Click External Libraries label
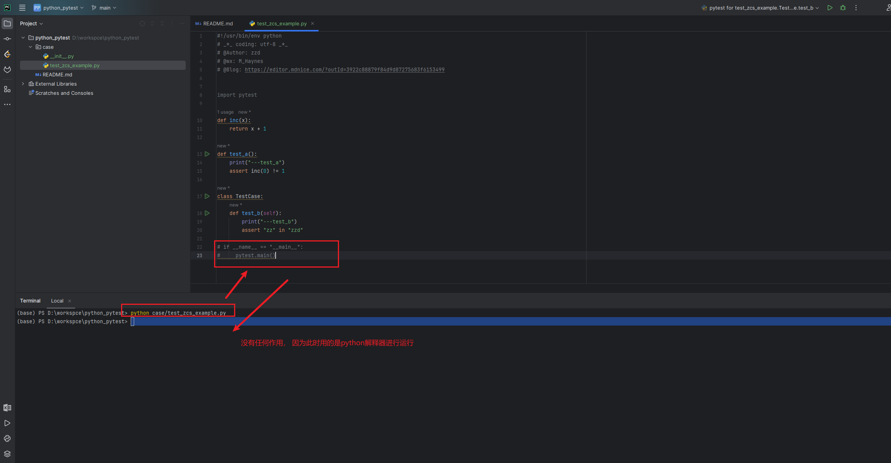The width and height of the screenshot is (891, 463). click(x=56, y=84)
